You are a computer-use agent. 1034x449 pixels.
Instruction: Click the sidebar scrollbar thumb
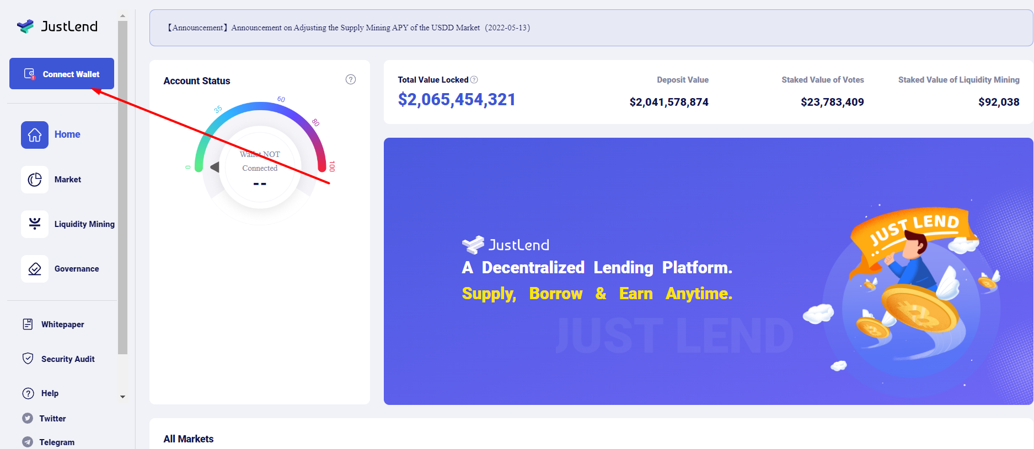[122, 187]
